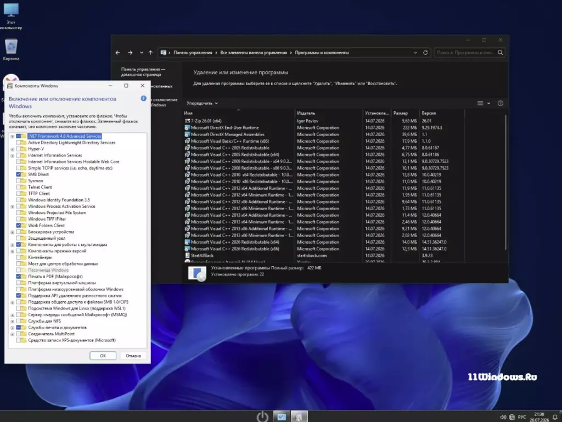
Task: Enable Подсистема Windows для Linux checkbox
Action: coord(18,308)
